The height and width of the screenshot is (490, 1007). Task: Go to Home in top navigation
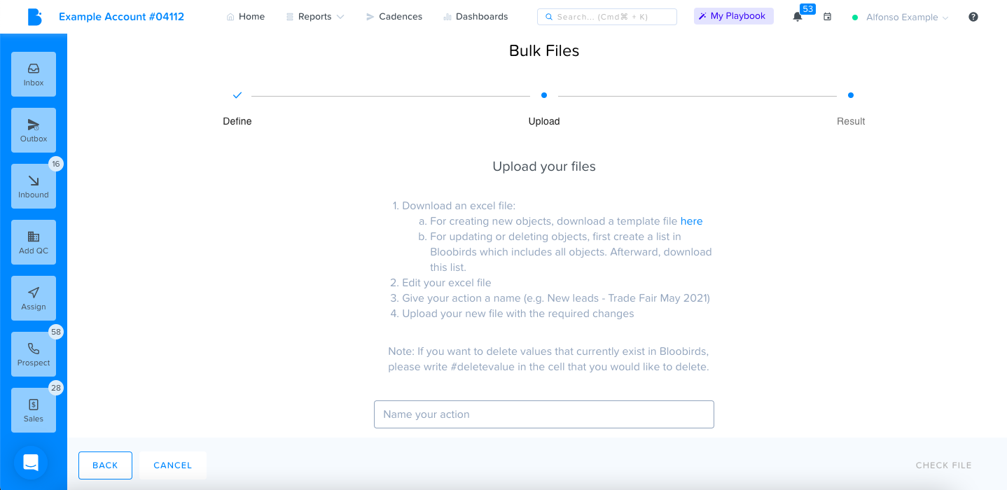click(x=245, y=17)
